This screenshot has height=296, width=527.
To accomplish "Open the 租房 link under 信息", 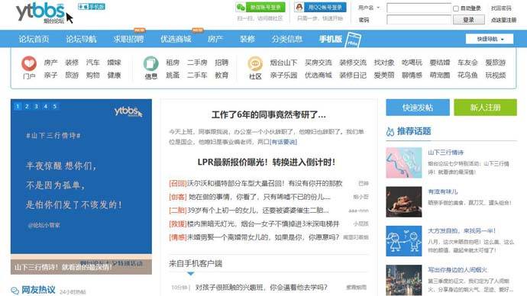I will click(x=173, y=63).
